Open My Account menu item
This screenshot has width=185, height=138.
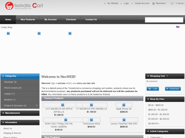point(50,19)
